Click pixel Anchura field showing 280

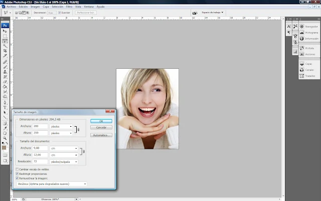[x=40, y=126]
